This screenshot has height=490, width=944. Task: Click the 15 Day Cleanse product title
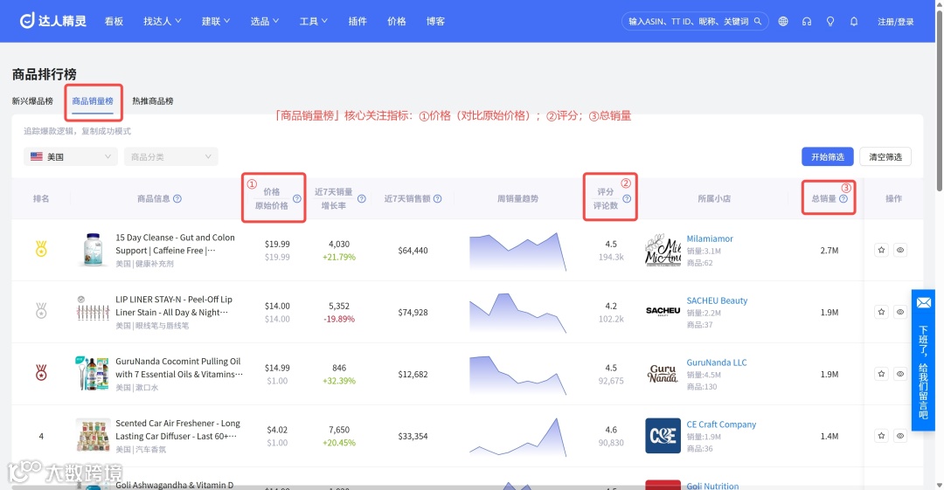click(x=175, y=244)
